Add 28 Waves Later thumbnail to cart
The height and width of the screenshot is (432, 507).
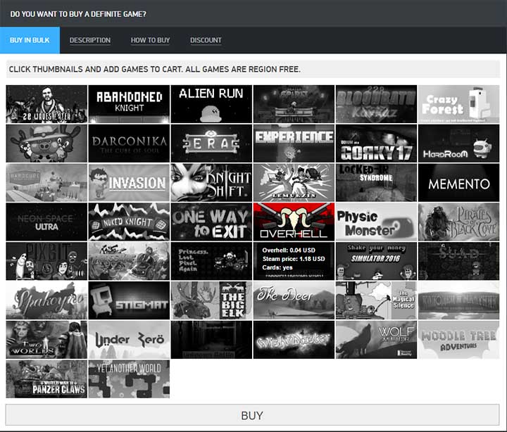point(46,104)
